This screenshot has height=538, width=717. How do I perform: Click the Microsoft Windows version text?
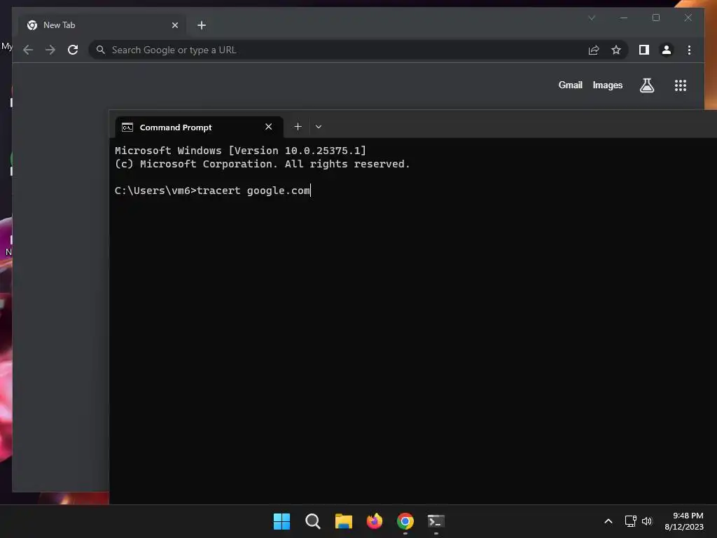point(241,151)
